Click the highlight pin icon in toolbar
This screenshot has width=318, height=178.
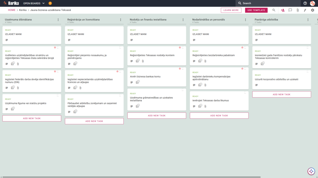(305, 10)
